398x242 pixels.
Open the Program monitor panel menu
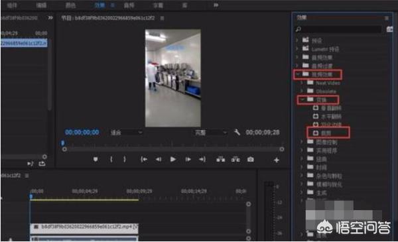(163, 18)
